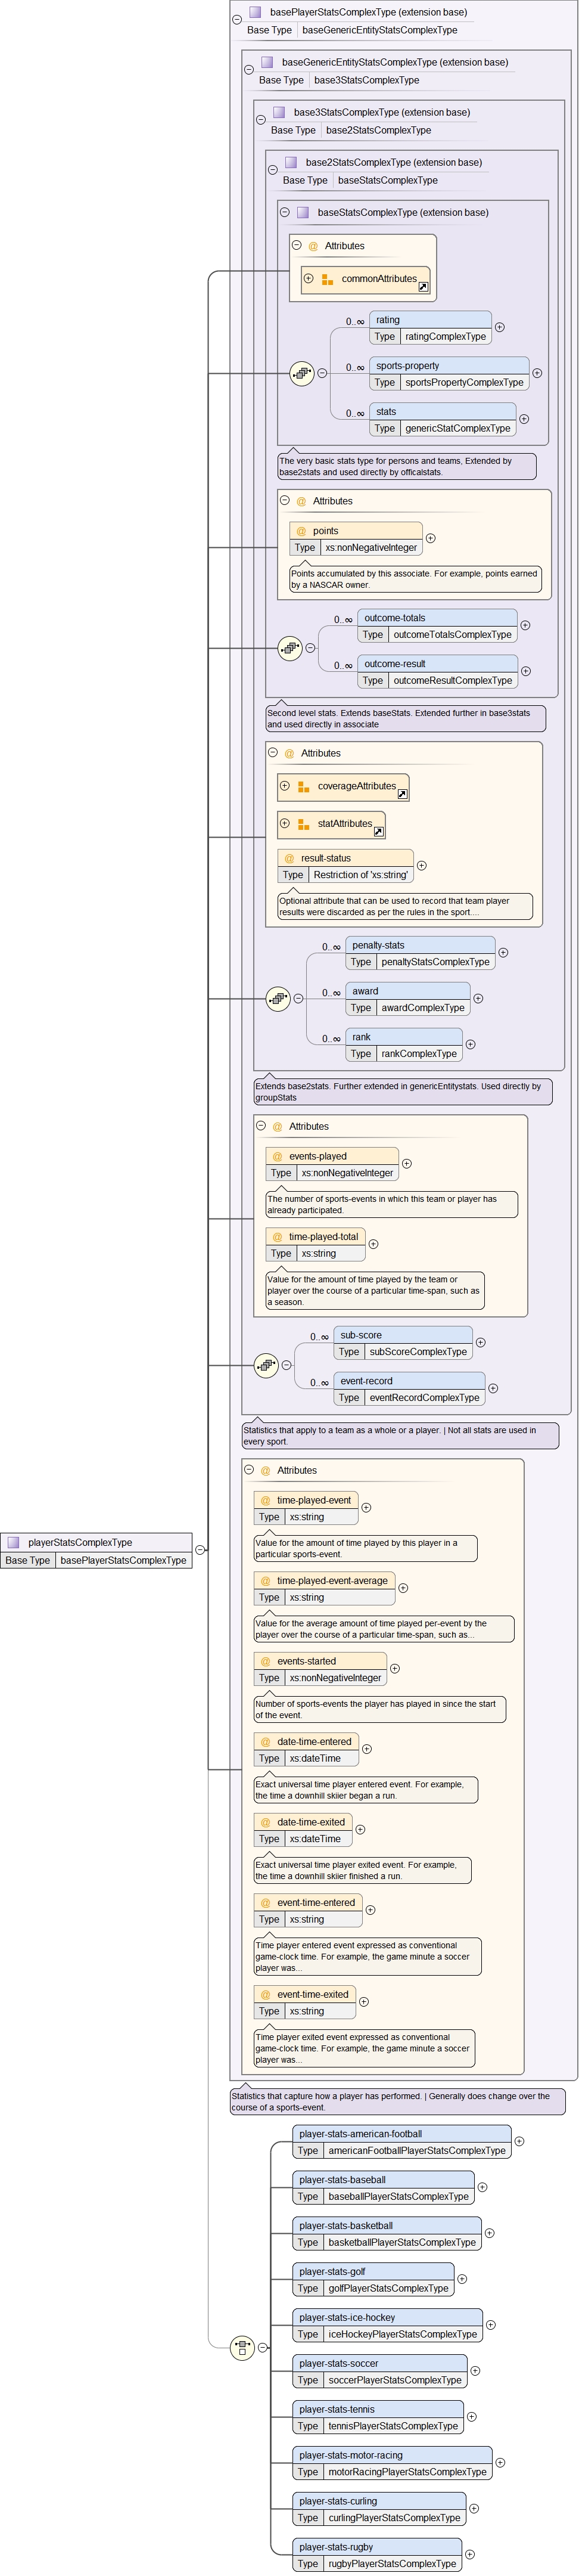The height and width of the screenshot is (2576, 579).
Task: Open the tennisPlayerStatsComplexType type link
Action: (393, 2426)
